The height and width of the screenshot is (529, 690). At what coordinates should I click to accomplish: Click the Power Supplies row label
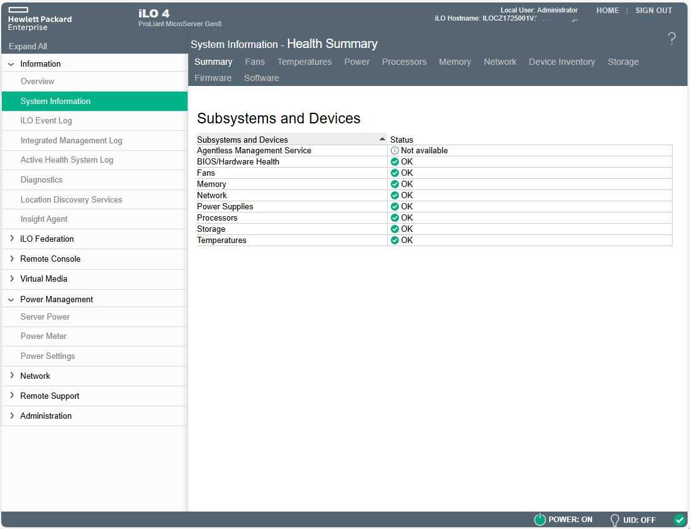pos(225,207)
